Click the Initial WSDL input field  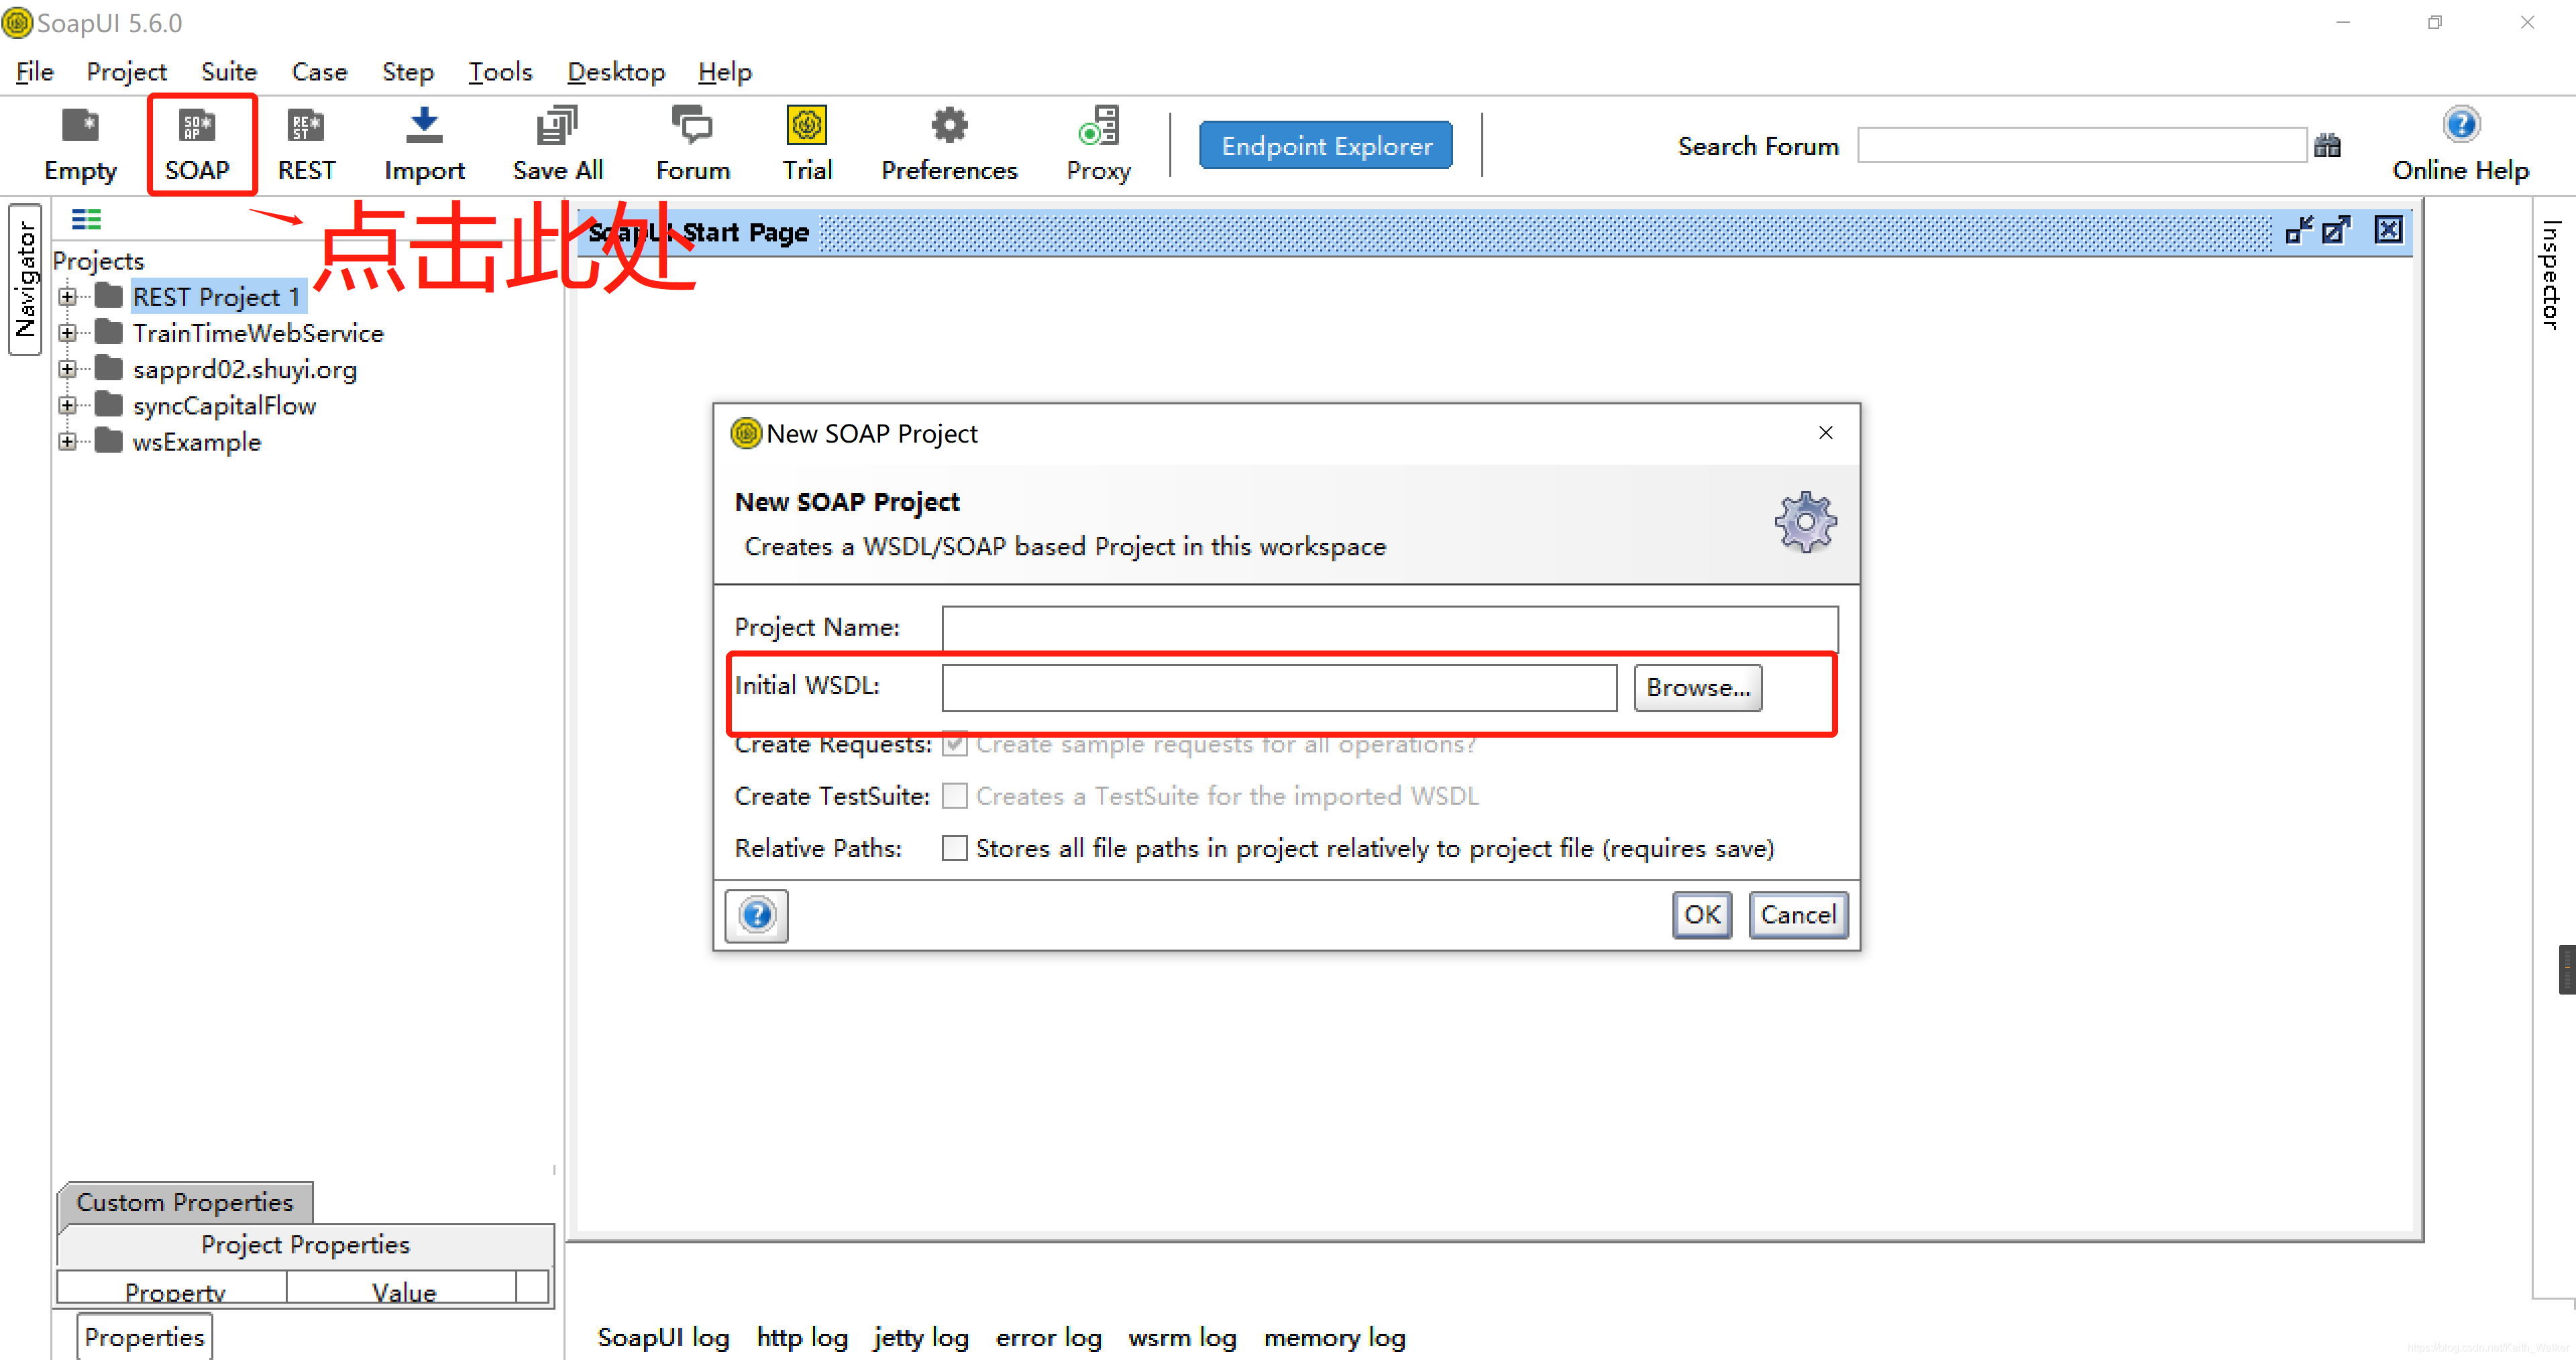[1279, 688]
